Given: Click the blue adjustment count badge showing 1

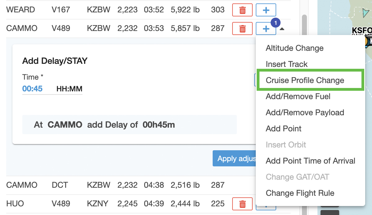Looking at the screenshot, I should tap(276, 23).
